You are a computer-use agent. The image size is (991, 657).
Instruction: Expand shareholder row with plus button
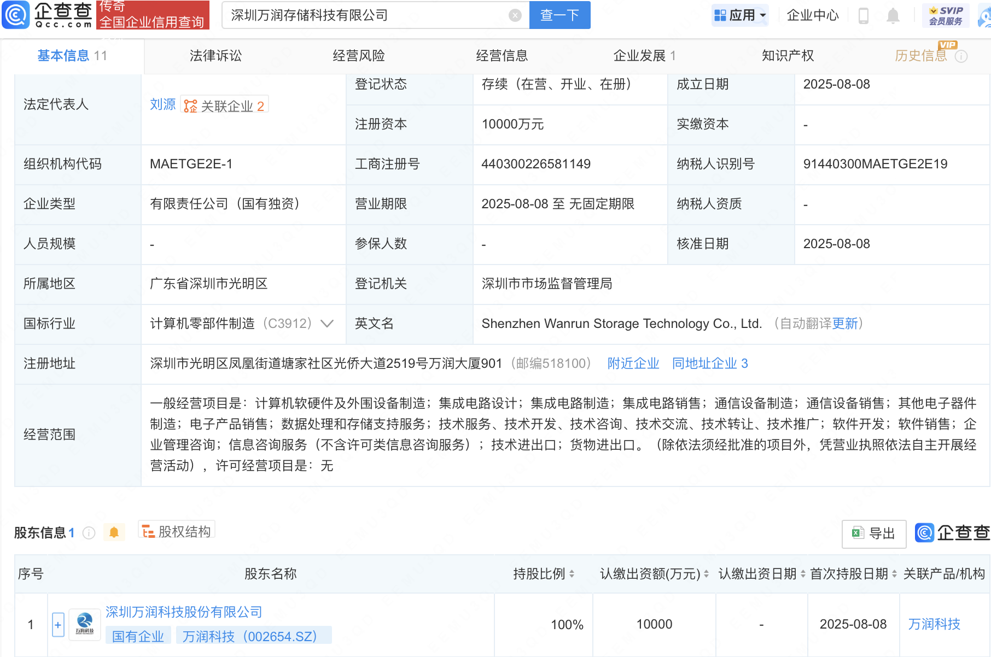[58, 625]
